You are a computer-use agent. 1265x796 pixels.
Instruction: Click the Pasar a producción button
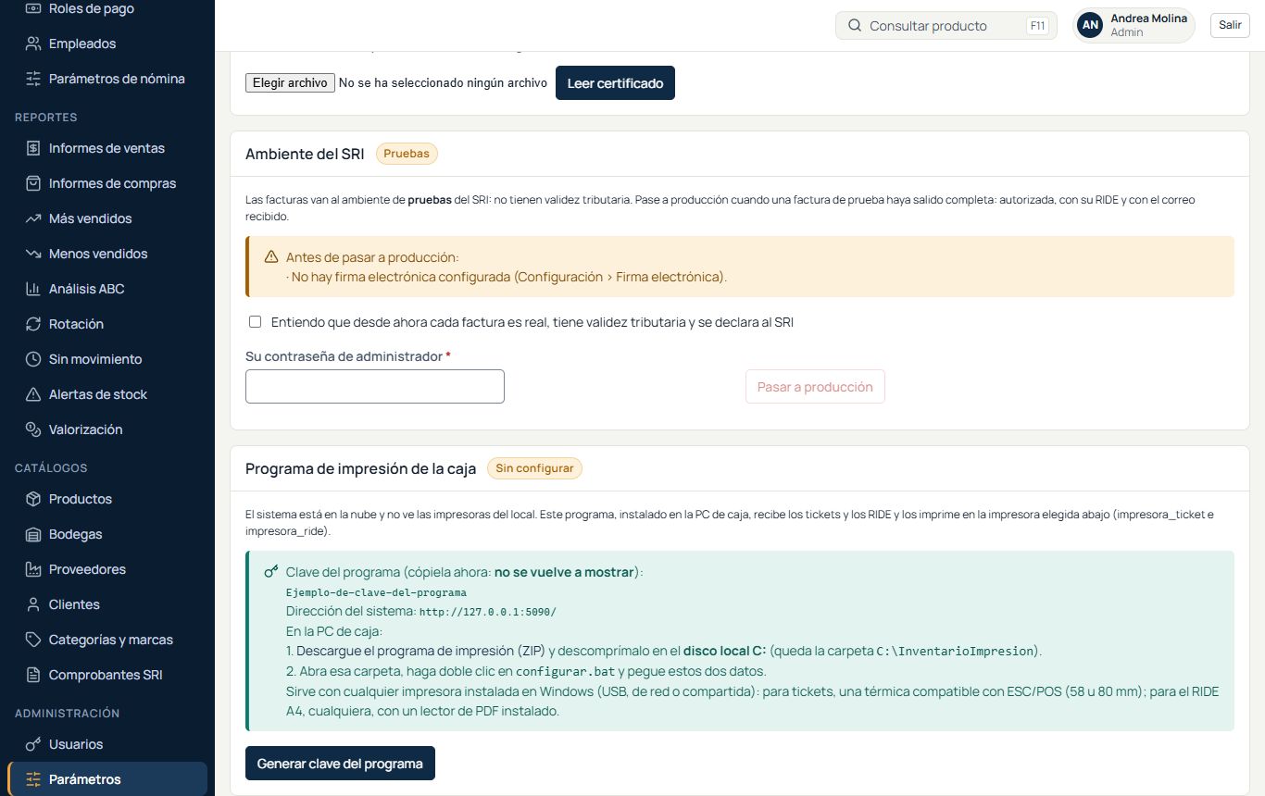(815, 387)
